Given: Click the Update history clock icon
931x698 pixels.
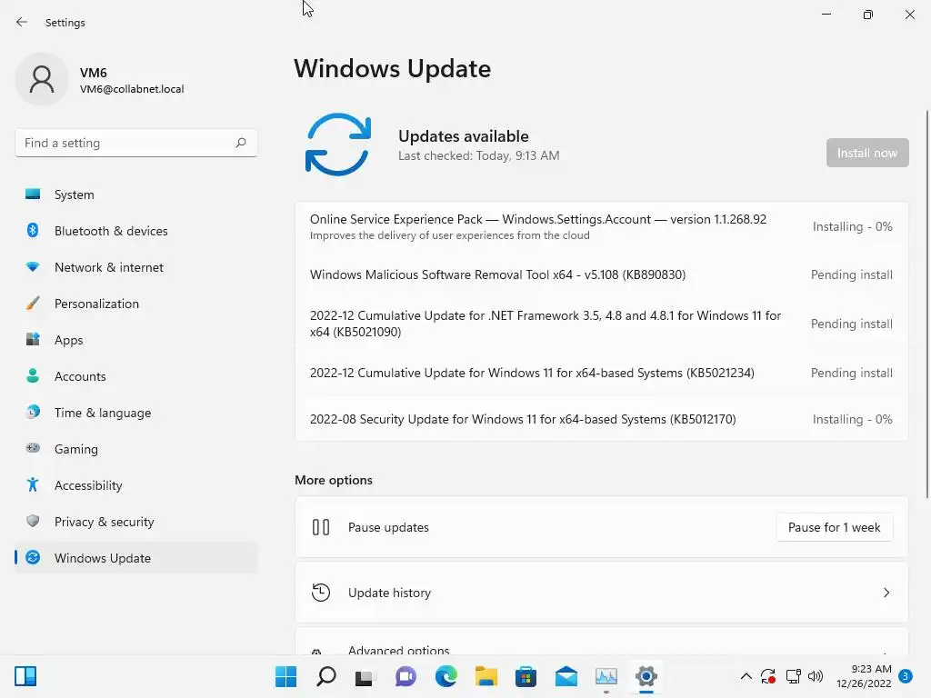Looking at the screenshot, I should pos(321,593).
